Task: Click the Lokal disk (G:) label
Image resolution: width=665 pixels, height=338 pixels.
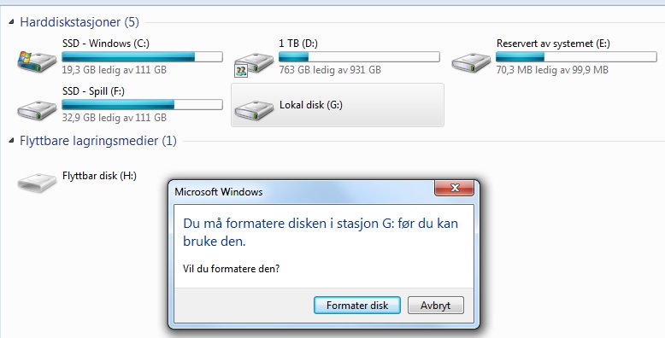Action: pyautogui.click(x=311, y=105)
